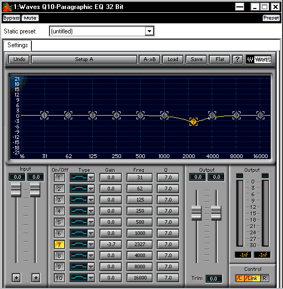Toggle the L channel control button
Image resolution: width=283 pixels, height=289 pixels.
(x=240, y=278)
